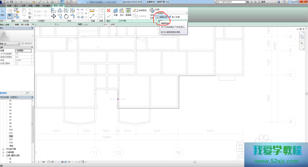308x167 pixels.
Task: Click the red cancel edit mode X
Action: pyautogui.click(x=108, y=10)
